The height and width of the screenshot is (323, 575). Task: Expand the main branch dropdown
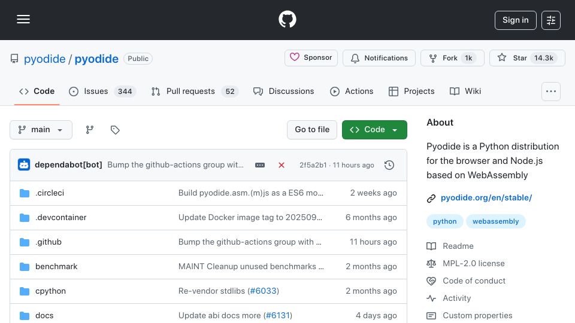tap(41, 130)
